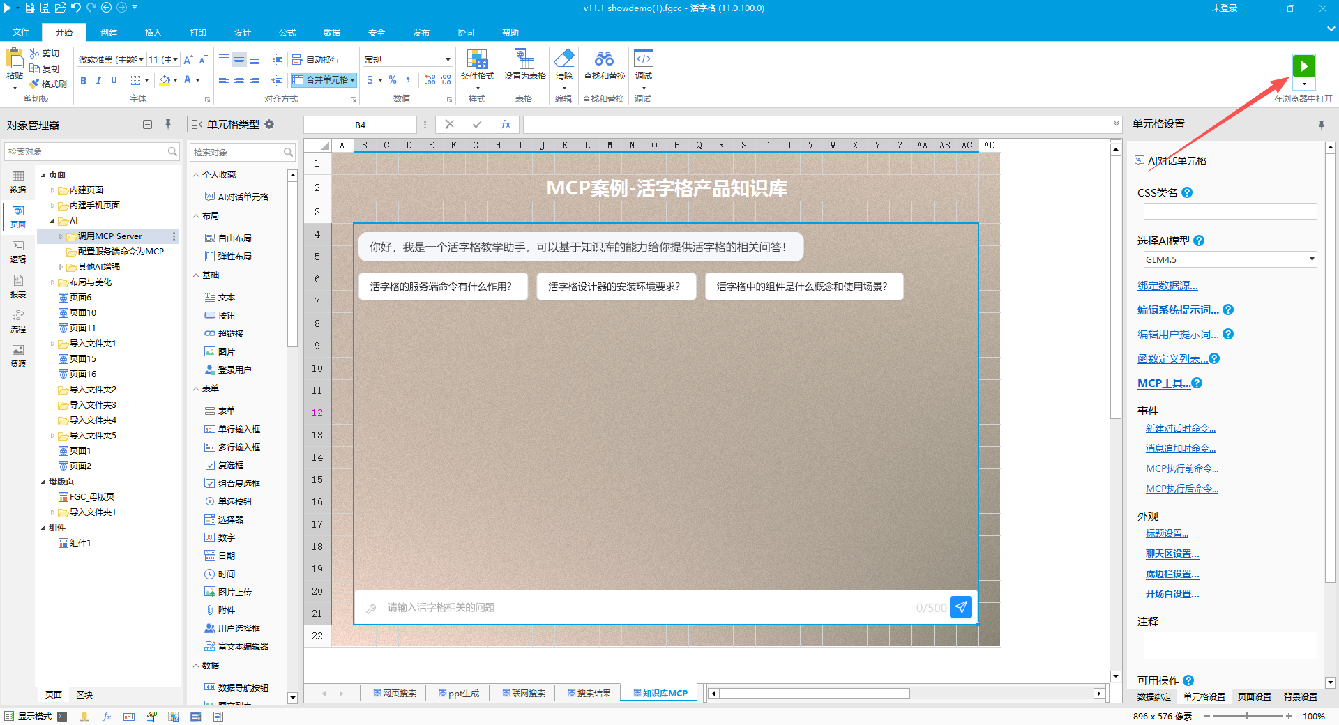Open the font size dropdown
The image size is (1339, 725).
pyautogui.click(x=176, y=60)
